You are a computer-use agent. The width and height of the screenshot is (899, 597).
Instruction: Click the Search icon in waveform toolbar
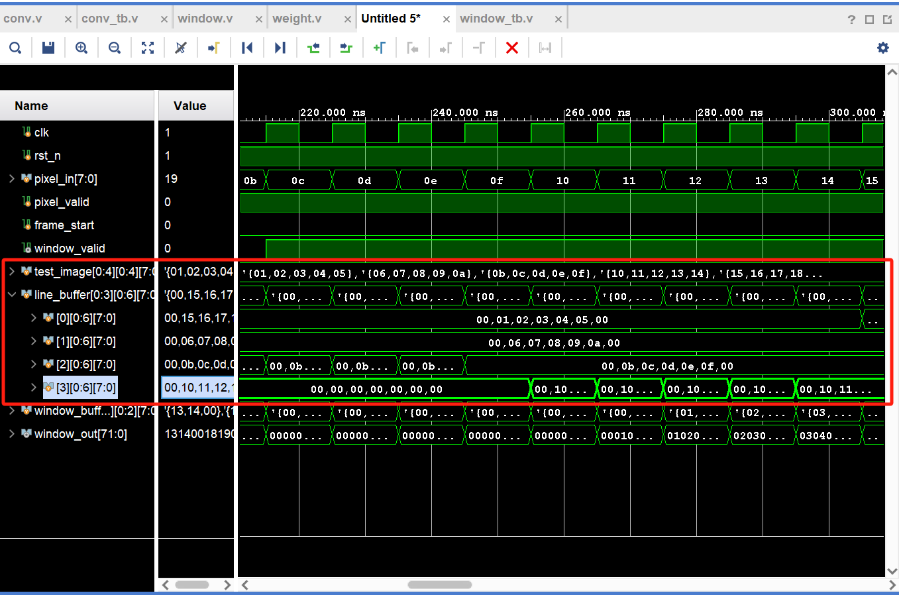[x=15, y=48]
